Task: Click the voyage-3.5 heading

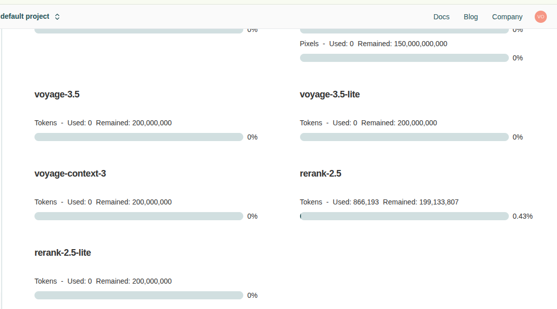Action: click(x=57, y=94)
